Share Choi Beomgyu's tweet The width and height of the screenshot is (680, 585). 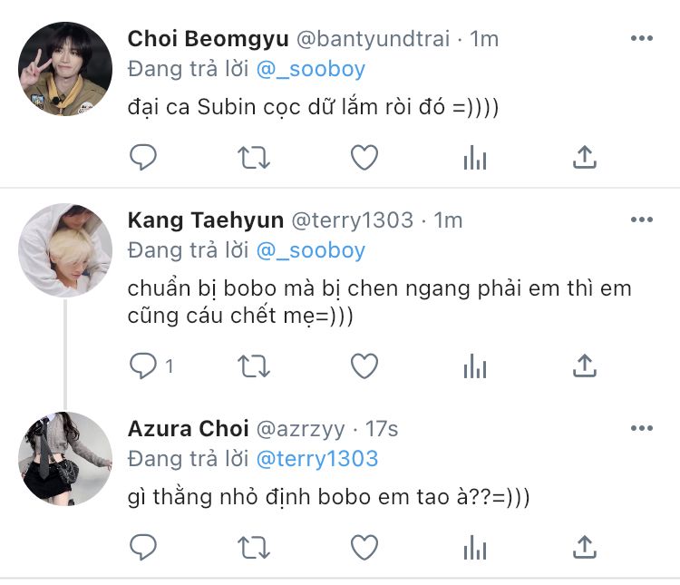pyautogui.click(x=585, y=158)
